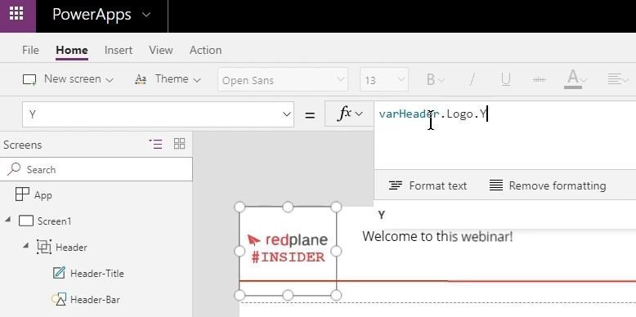Click the Remove formatting lines icon
This screenshot has width=636, height=317.
point(496,185)
